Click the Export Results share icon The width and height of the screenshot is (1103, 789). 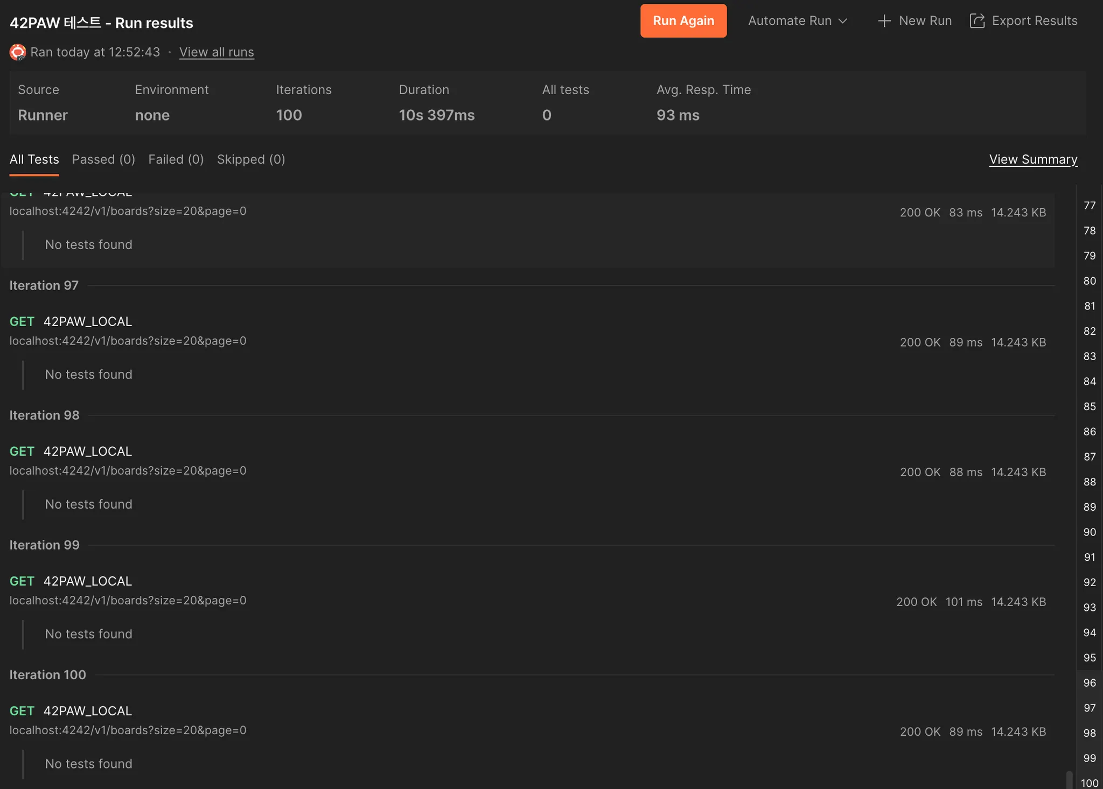pyautogui.click(x=977, y=21)
